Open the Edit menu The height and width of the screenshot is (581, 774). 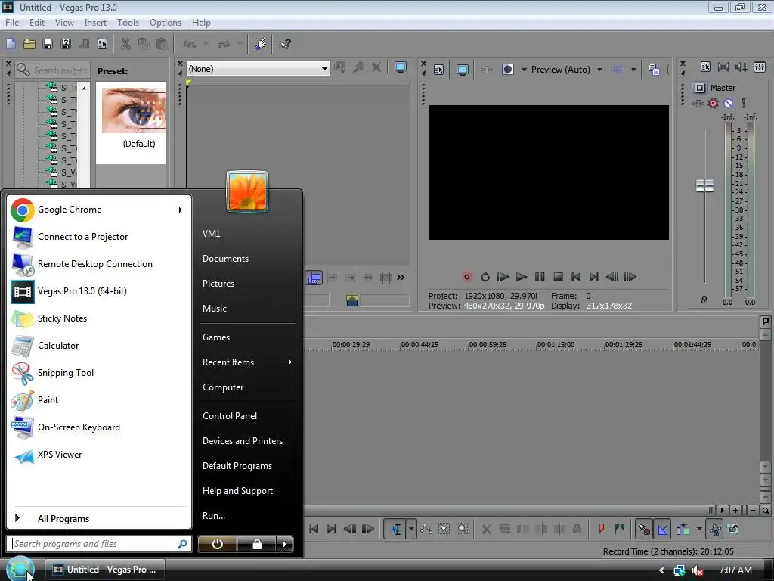click(x=36, y=23)
